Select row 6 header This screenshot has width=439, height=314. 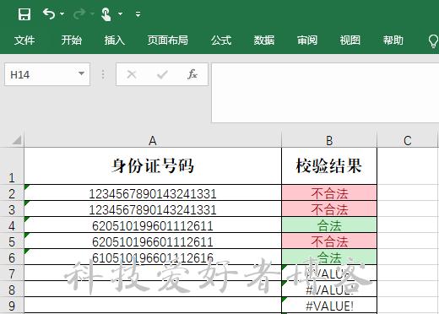[12, 257]
